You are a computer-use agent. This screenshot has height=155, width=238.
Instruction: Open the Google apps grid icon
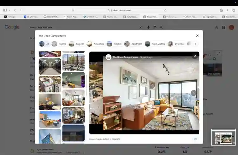coord(224,27)
